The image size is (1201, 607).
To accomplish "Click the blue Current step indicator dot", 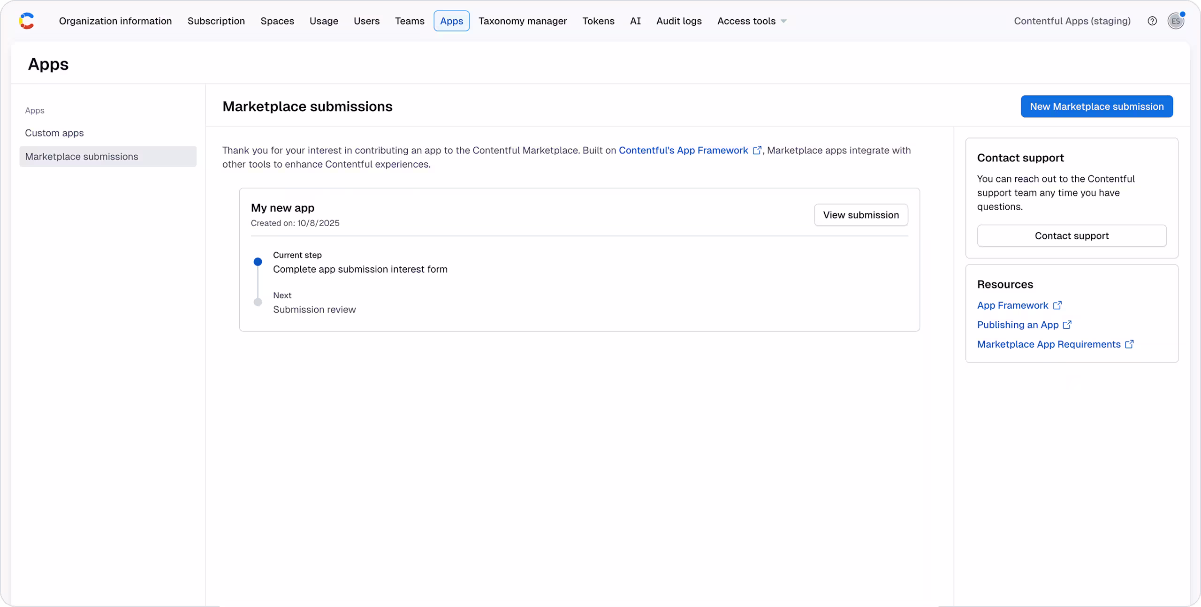I will point(258,262).
